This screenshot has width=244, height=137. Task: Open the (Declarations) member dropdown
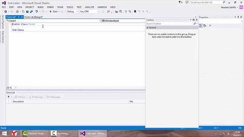123,21
